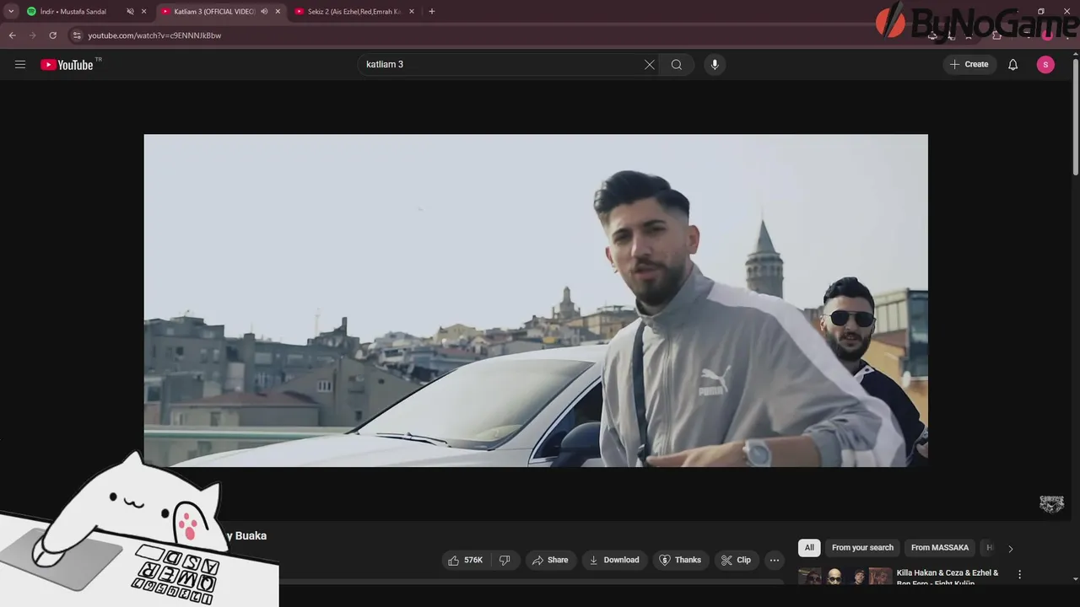1080x607 pixels.
Task: Share the video
Action: click(x=550, y=560)
